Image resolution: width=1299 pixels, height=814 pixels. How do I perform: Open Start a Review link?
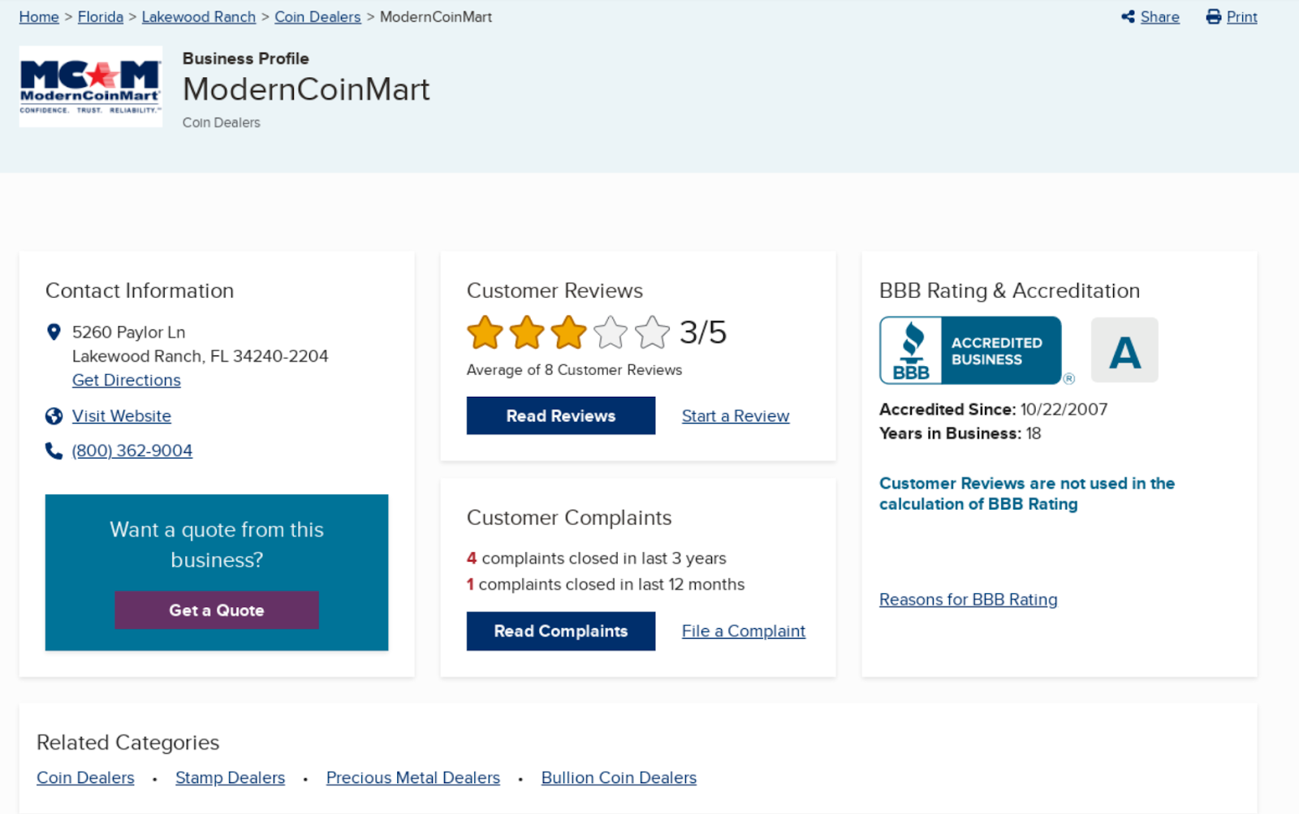pos(736,416)
